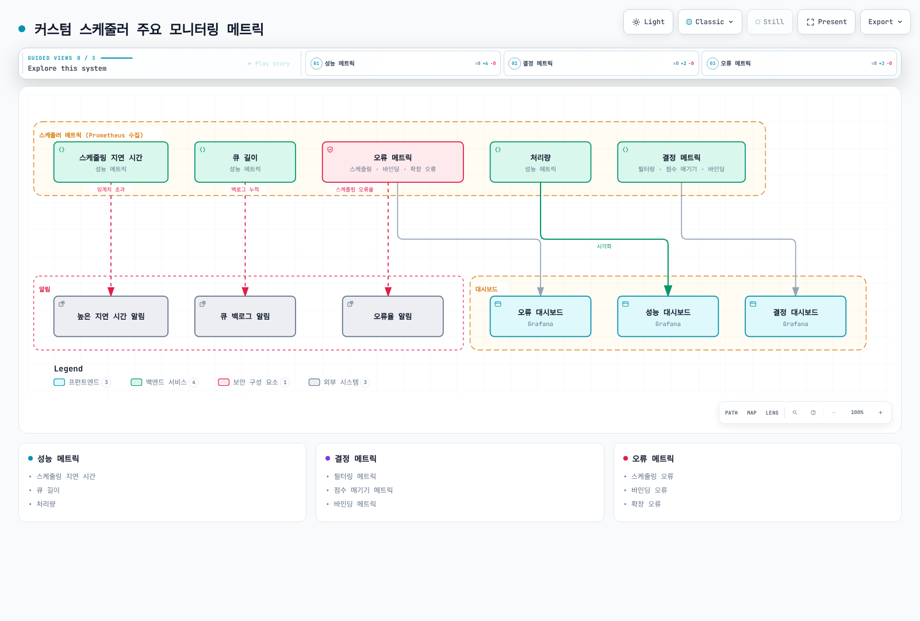Select the 오류율 알림 node
This screenshot has height=621, width=920.
click(393, 316)
